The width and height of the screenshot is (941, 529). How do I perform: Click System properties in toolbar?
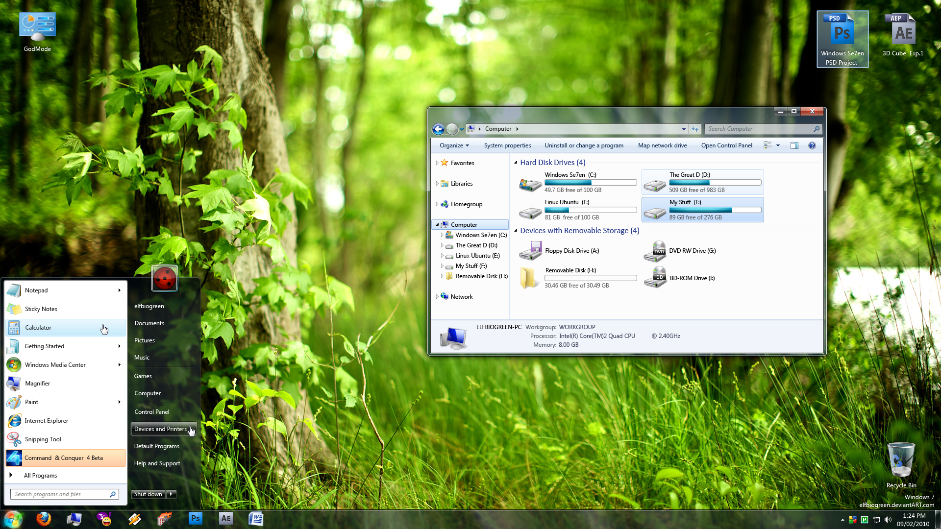pos(507,145)
